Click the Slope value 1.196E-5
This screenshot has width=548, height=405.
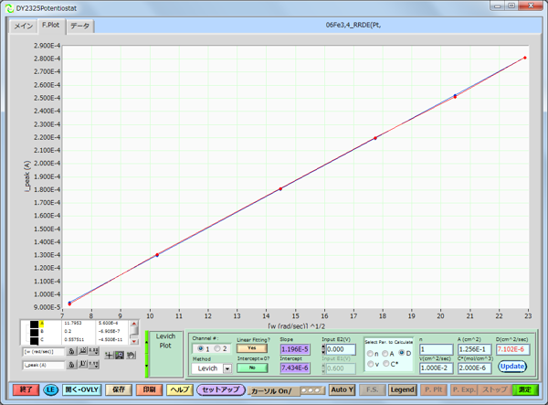[295, 349]
